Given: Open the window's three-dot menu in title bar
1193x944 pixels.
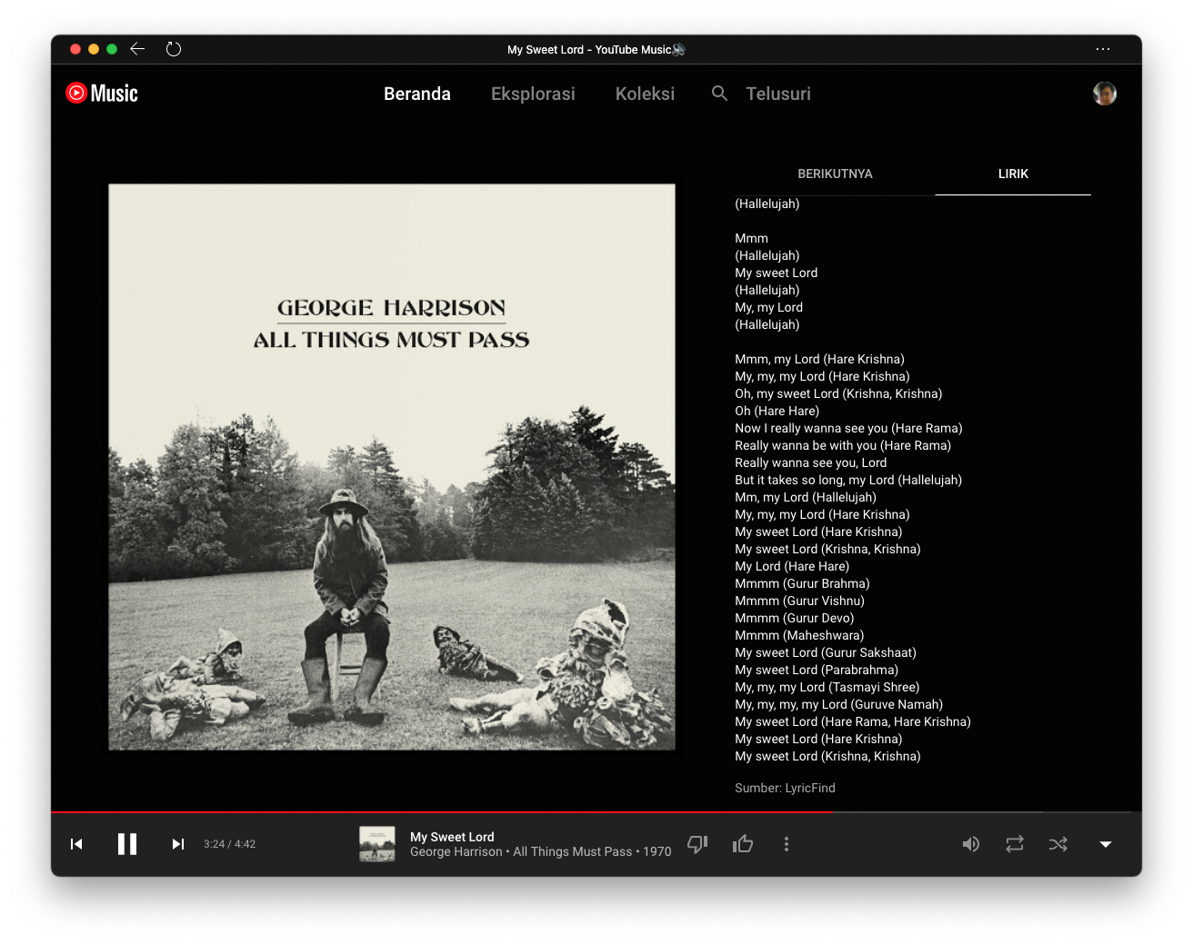Looking at the screenshot, I should (1103, 49).
